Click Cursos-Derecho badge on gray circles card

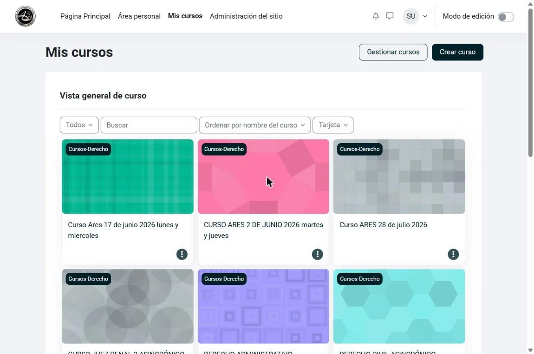(x=88, y=279)
